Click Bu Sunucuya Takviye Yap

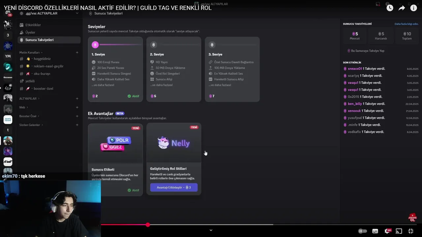[x=366, y=51]
